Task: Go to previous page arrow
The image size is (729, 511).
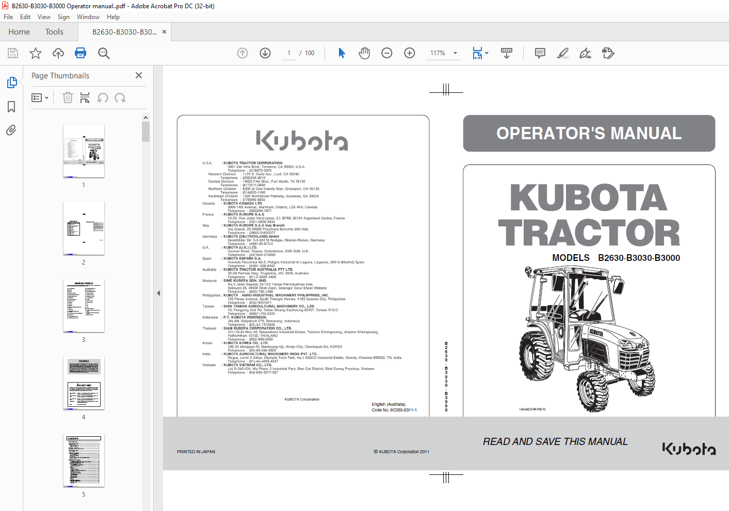Action: tap(242, 53)
